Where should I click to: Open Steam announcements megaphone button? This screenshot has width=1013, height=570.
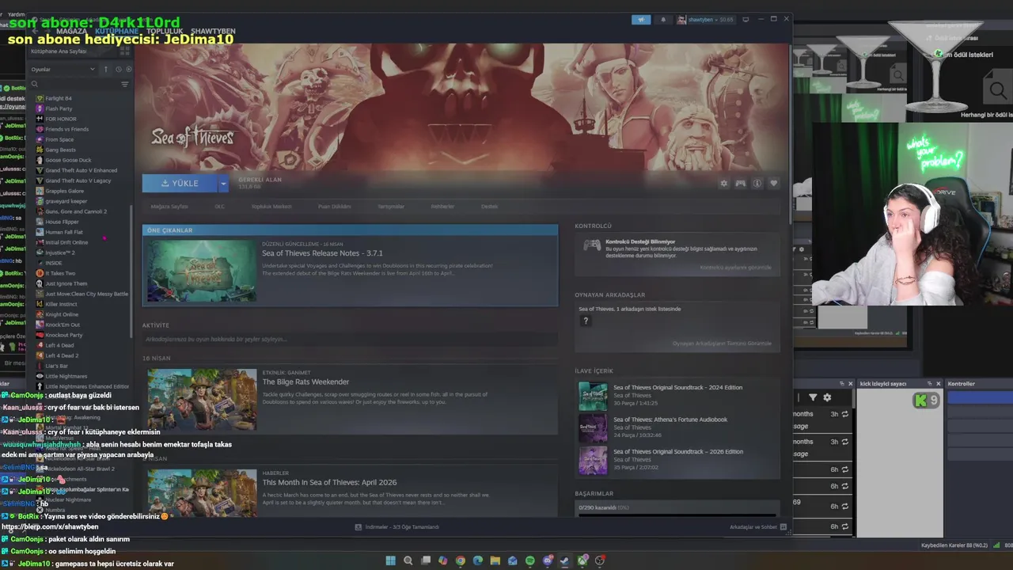[x=641, y=19]
